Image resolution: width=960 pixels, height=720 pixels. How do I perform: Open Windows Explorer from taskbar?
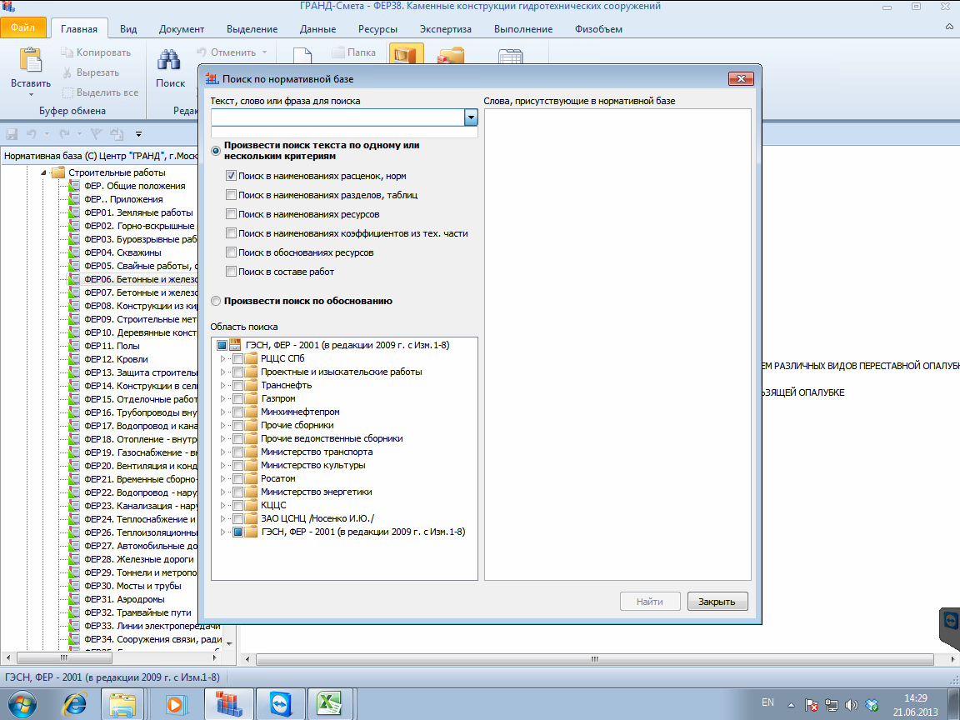122,704
